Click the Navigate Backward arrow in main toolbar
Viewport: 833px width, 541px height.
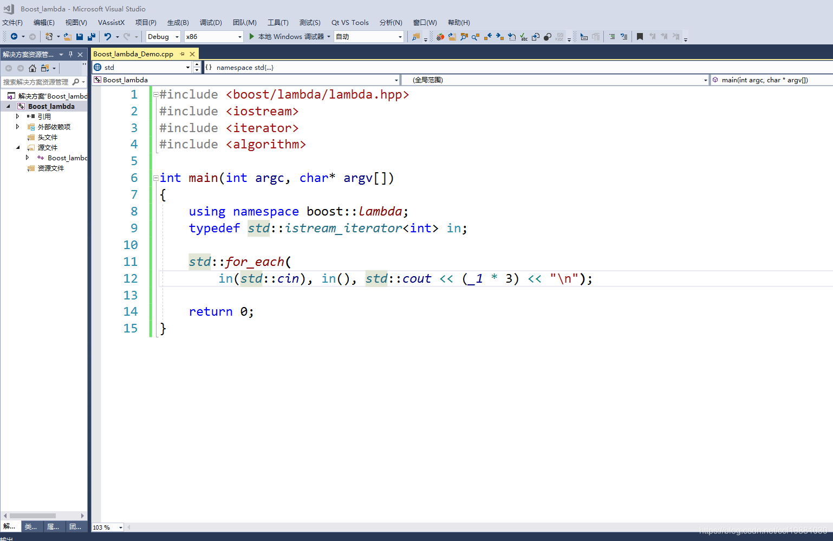coord(14,37)
